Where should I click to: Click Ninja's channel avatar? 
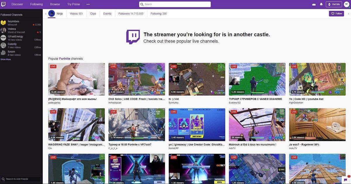coord(51,13)
